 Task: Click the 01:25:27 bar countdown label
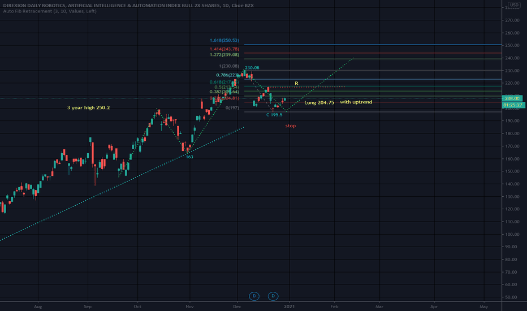tap(513, 105)
